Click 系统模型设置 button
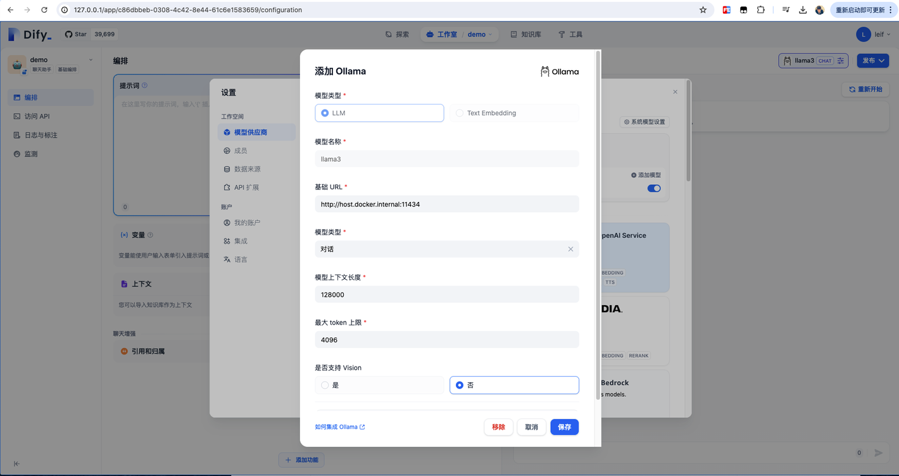 pos(644,122)
